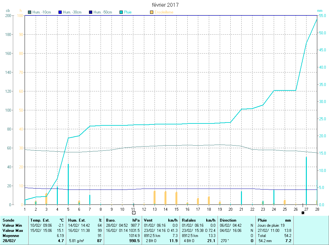Screen dimensions: 329x245
Task: Click the full moon icon below day 11
Action: [134, 213]
